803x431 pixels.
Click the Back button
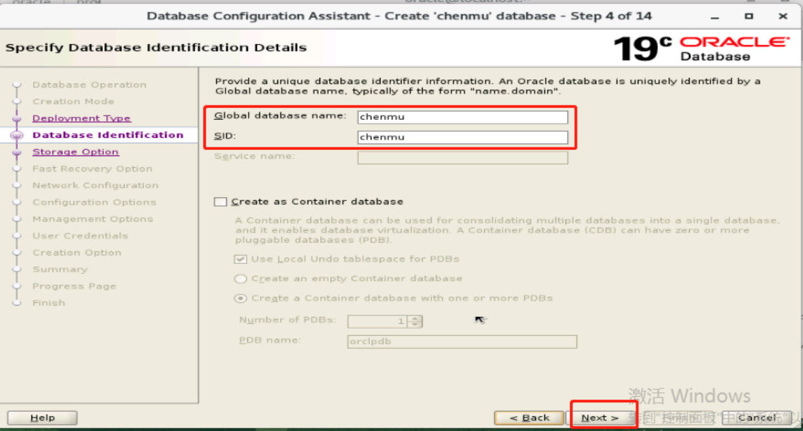point(529,418)
